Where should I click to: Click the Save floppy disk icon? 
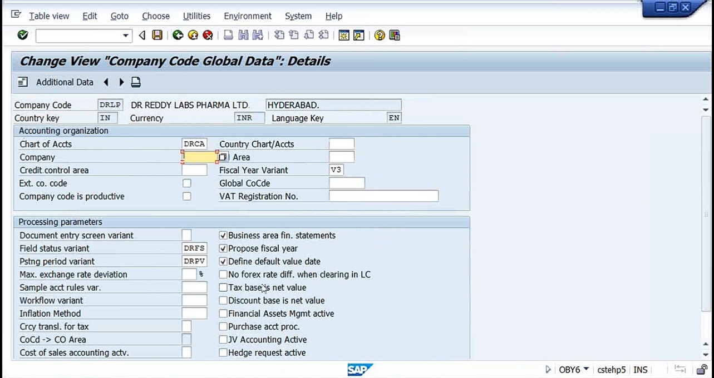[157, 35]
